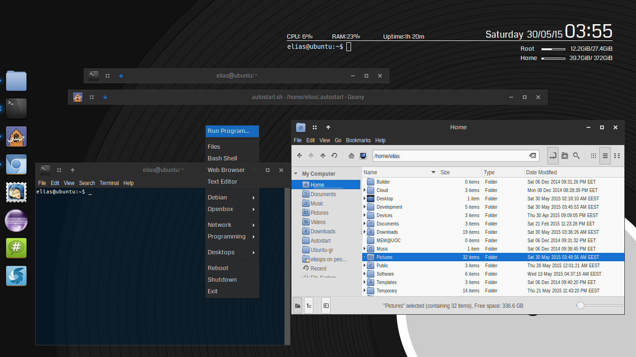636x357 pixels.
Task: Open the Terminal menu in terminal window
Action: 109,183
